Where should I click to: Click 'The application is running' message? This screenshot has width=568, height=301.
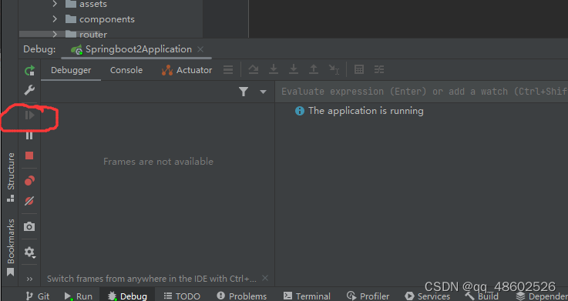coord(366,111)
